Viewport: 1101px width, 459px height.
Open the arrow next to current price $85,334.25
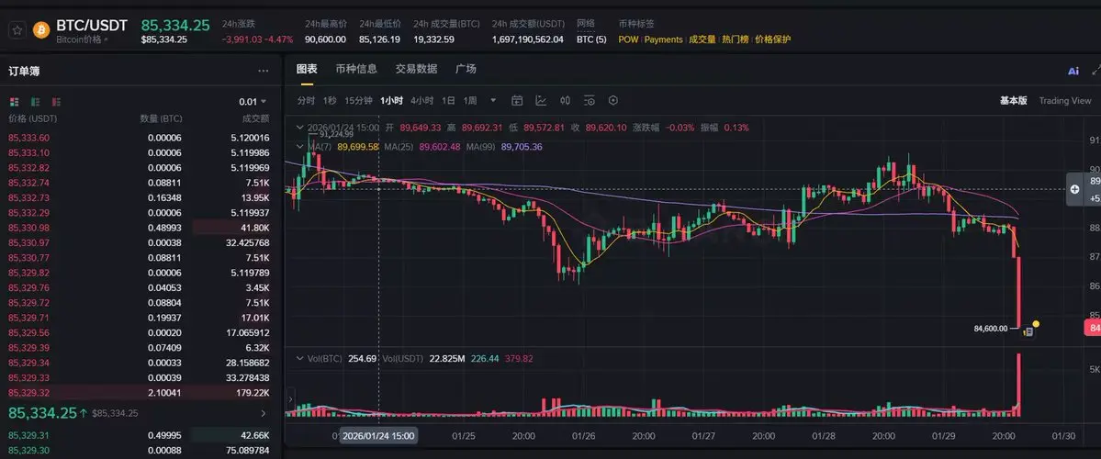[264, 413]
